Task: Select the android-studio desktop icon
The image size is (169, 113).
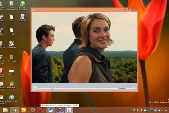Action: point(12,85)
